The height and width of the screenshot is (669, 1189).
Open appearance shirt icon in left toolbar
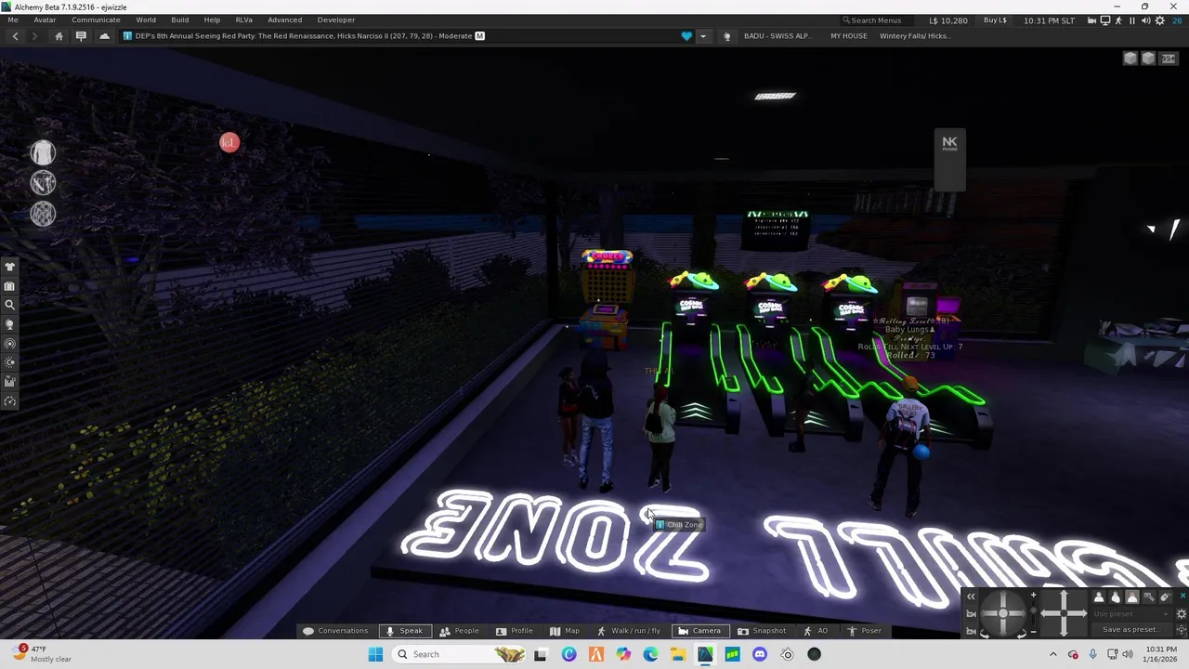click(10, 267)
